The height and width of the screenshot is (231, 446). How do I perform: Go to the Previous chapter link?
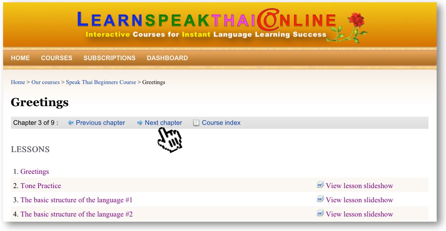[100, 123]
